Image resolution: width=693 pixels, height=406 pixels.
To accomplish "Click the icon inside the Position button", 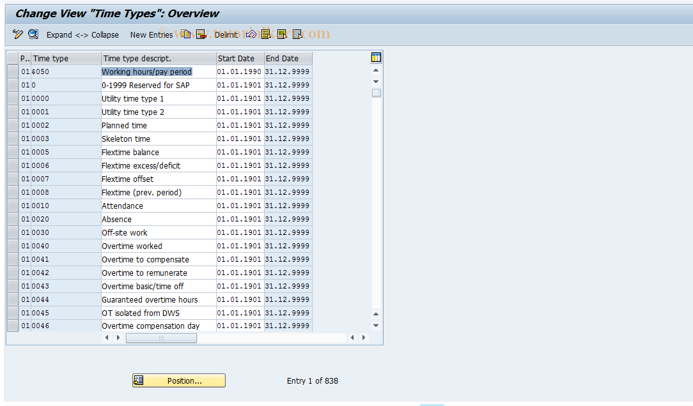I will click(139, 380).
